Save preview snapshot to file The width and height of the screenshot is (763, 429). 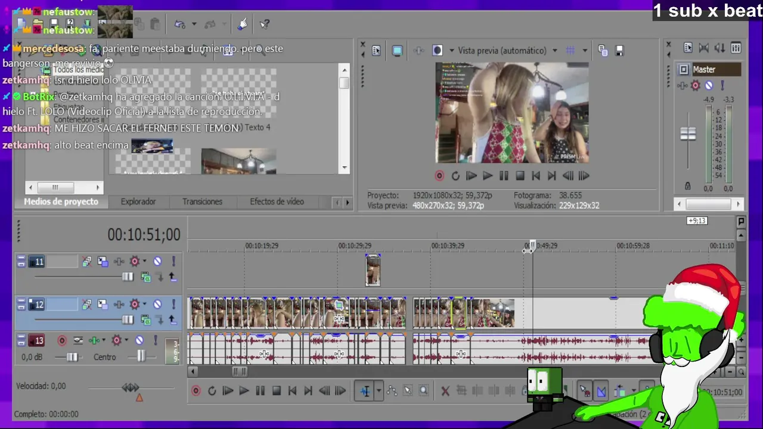pos(619,51)
